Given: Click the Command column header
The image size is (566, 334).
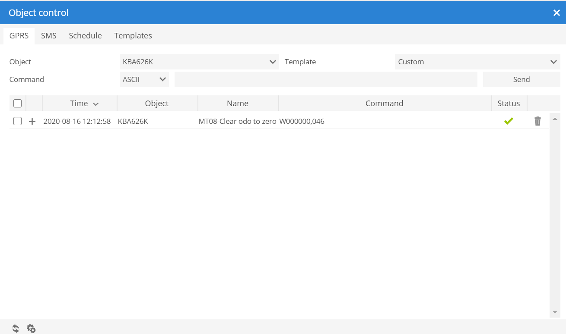Looking at the screenshot, I should pos(384,104).
